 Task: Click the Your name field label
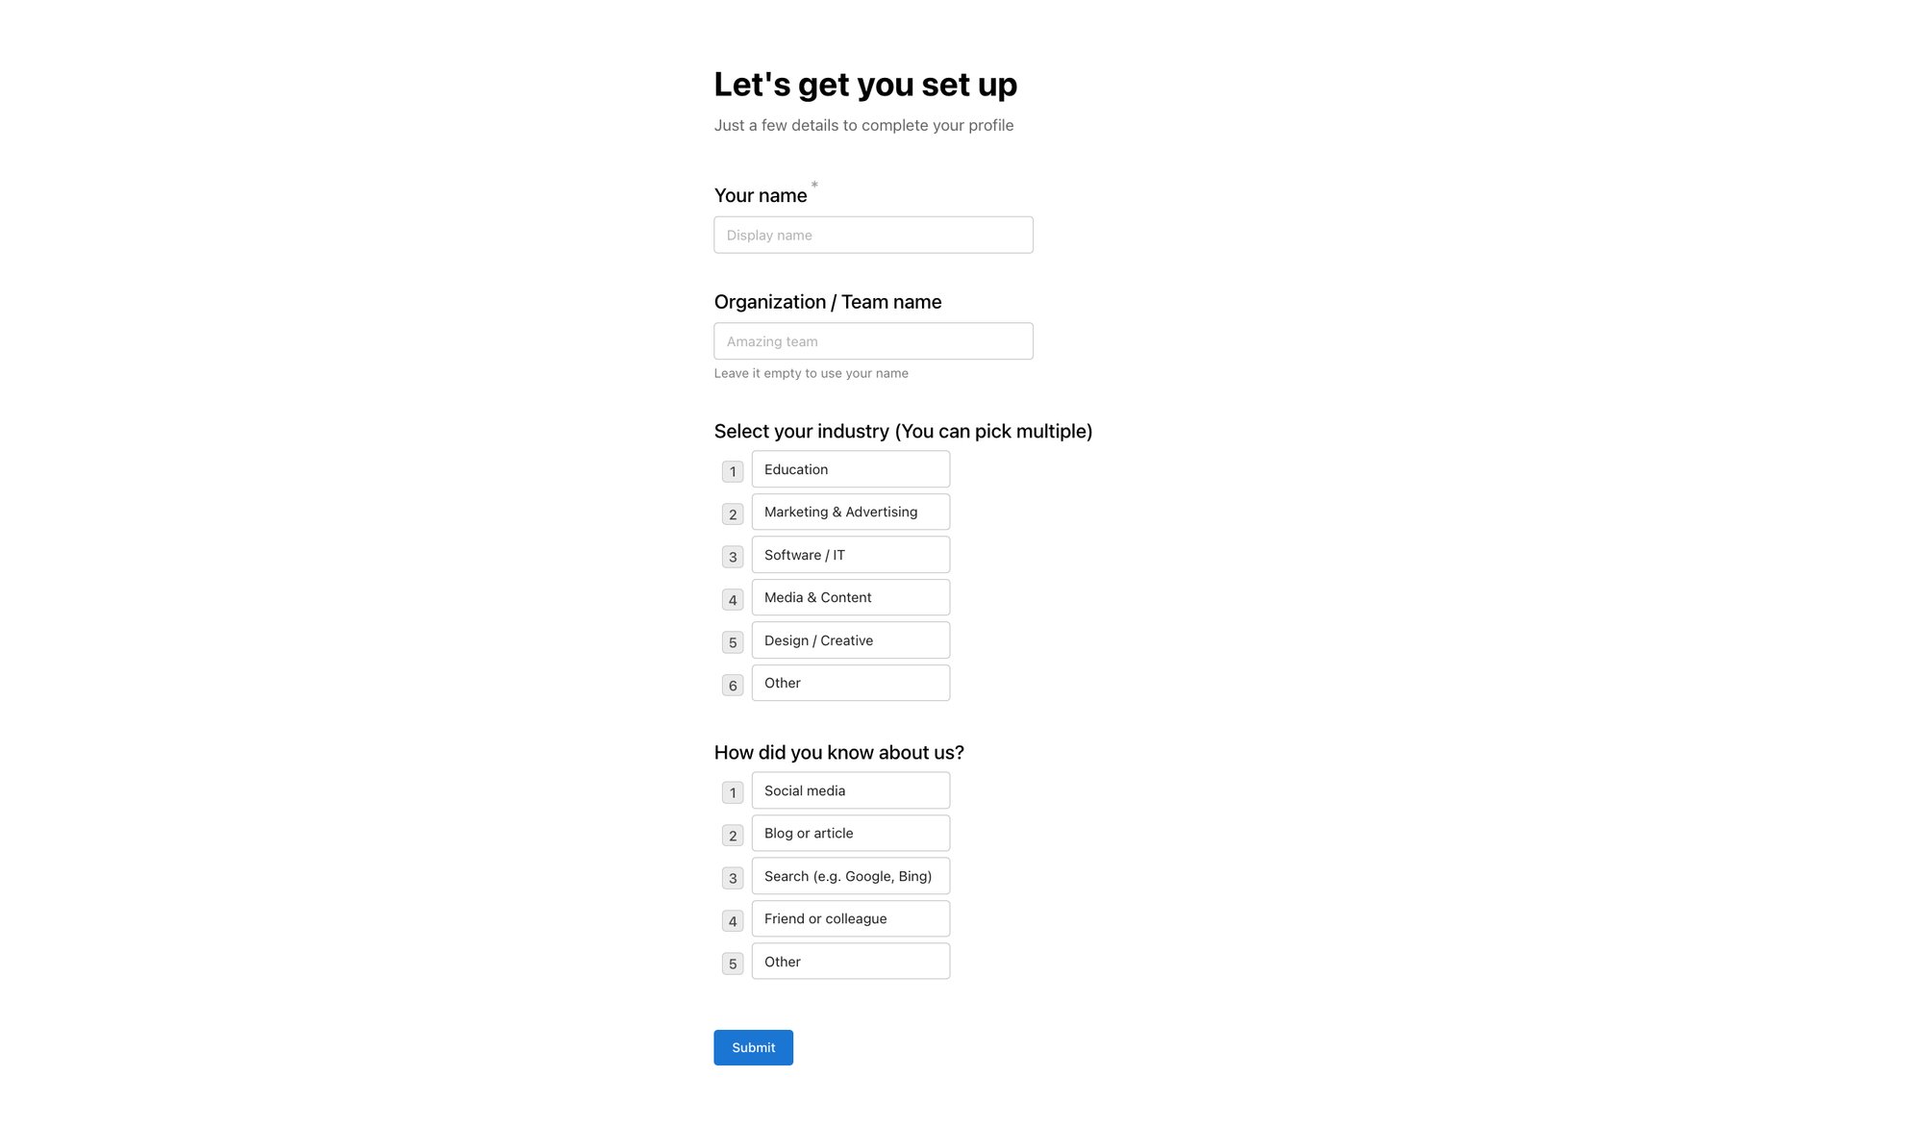761,195
